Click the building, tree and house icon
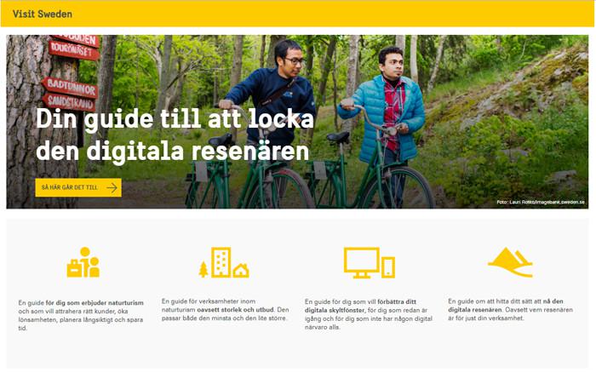596x372 pixels. 224,262
